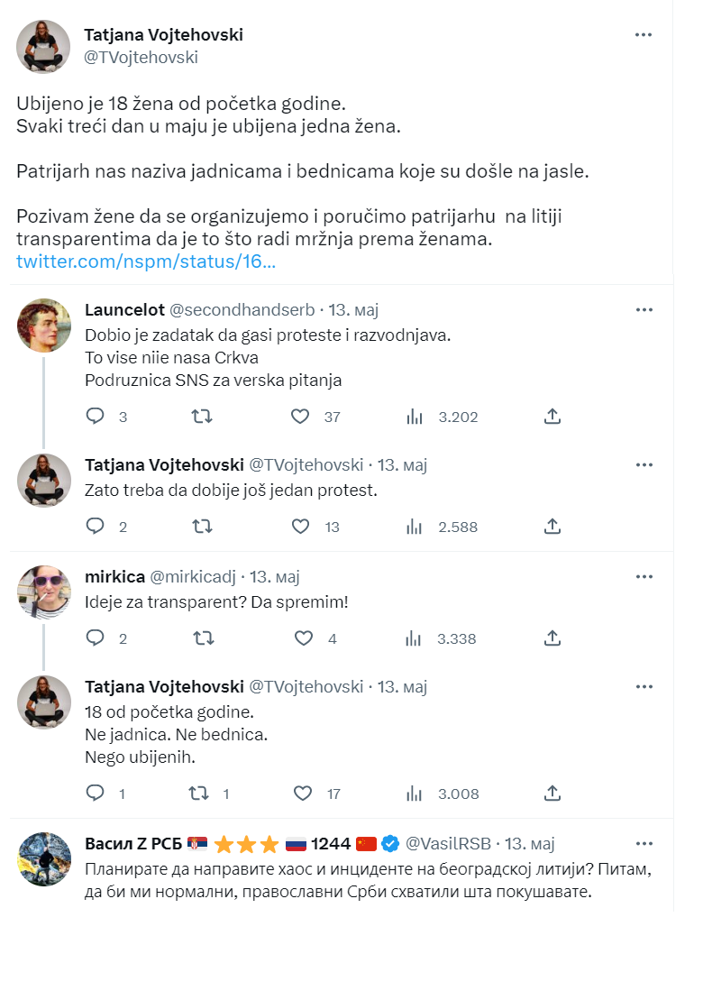The image size is (703, 1000).
Task: Reply to Launcelot's tweet via comment icon
Action: pyautogui.click(x=95, y=417)
